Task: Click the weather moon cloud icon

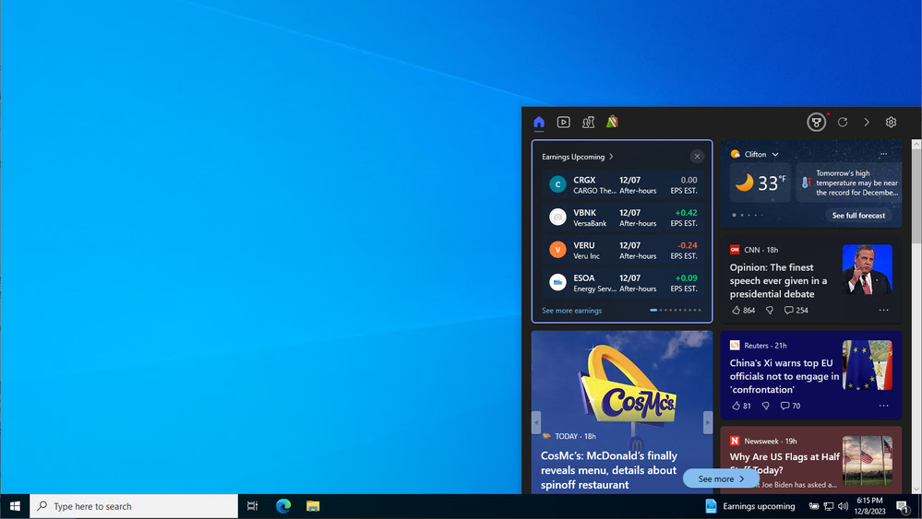Action: [744, 183]
